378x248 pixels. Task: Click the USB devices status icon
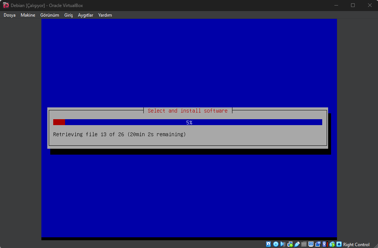[x=297, y=244]
